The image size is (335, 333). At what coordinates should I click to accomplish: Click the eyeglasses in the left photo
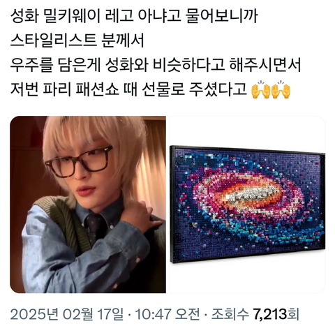pos(79,161)
